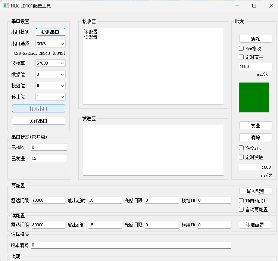Clear the send area with lower 清除 button
278x261 pixels.
(x=256, y=137)
